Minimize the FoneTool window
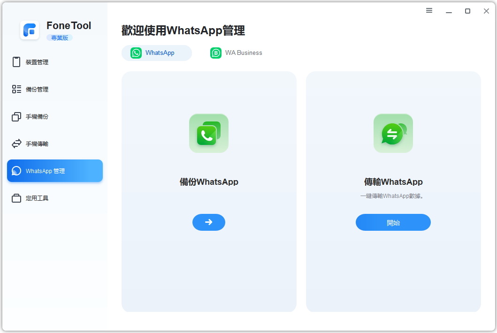The image size is (497, 333). click(x=449, y=11)
